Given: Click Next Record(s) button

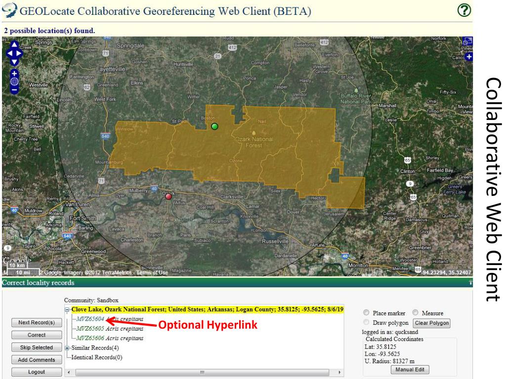Looking at the screenshot, I should (x=37, y=322).
